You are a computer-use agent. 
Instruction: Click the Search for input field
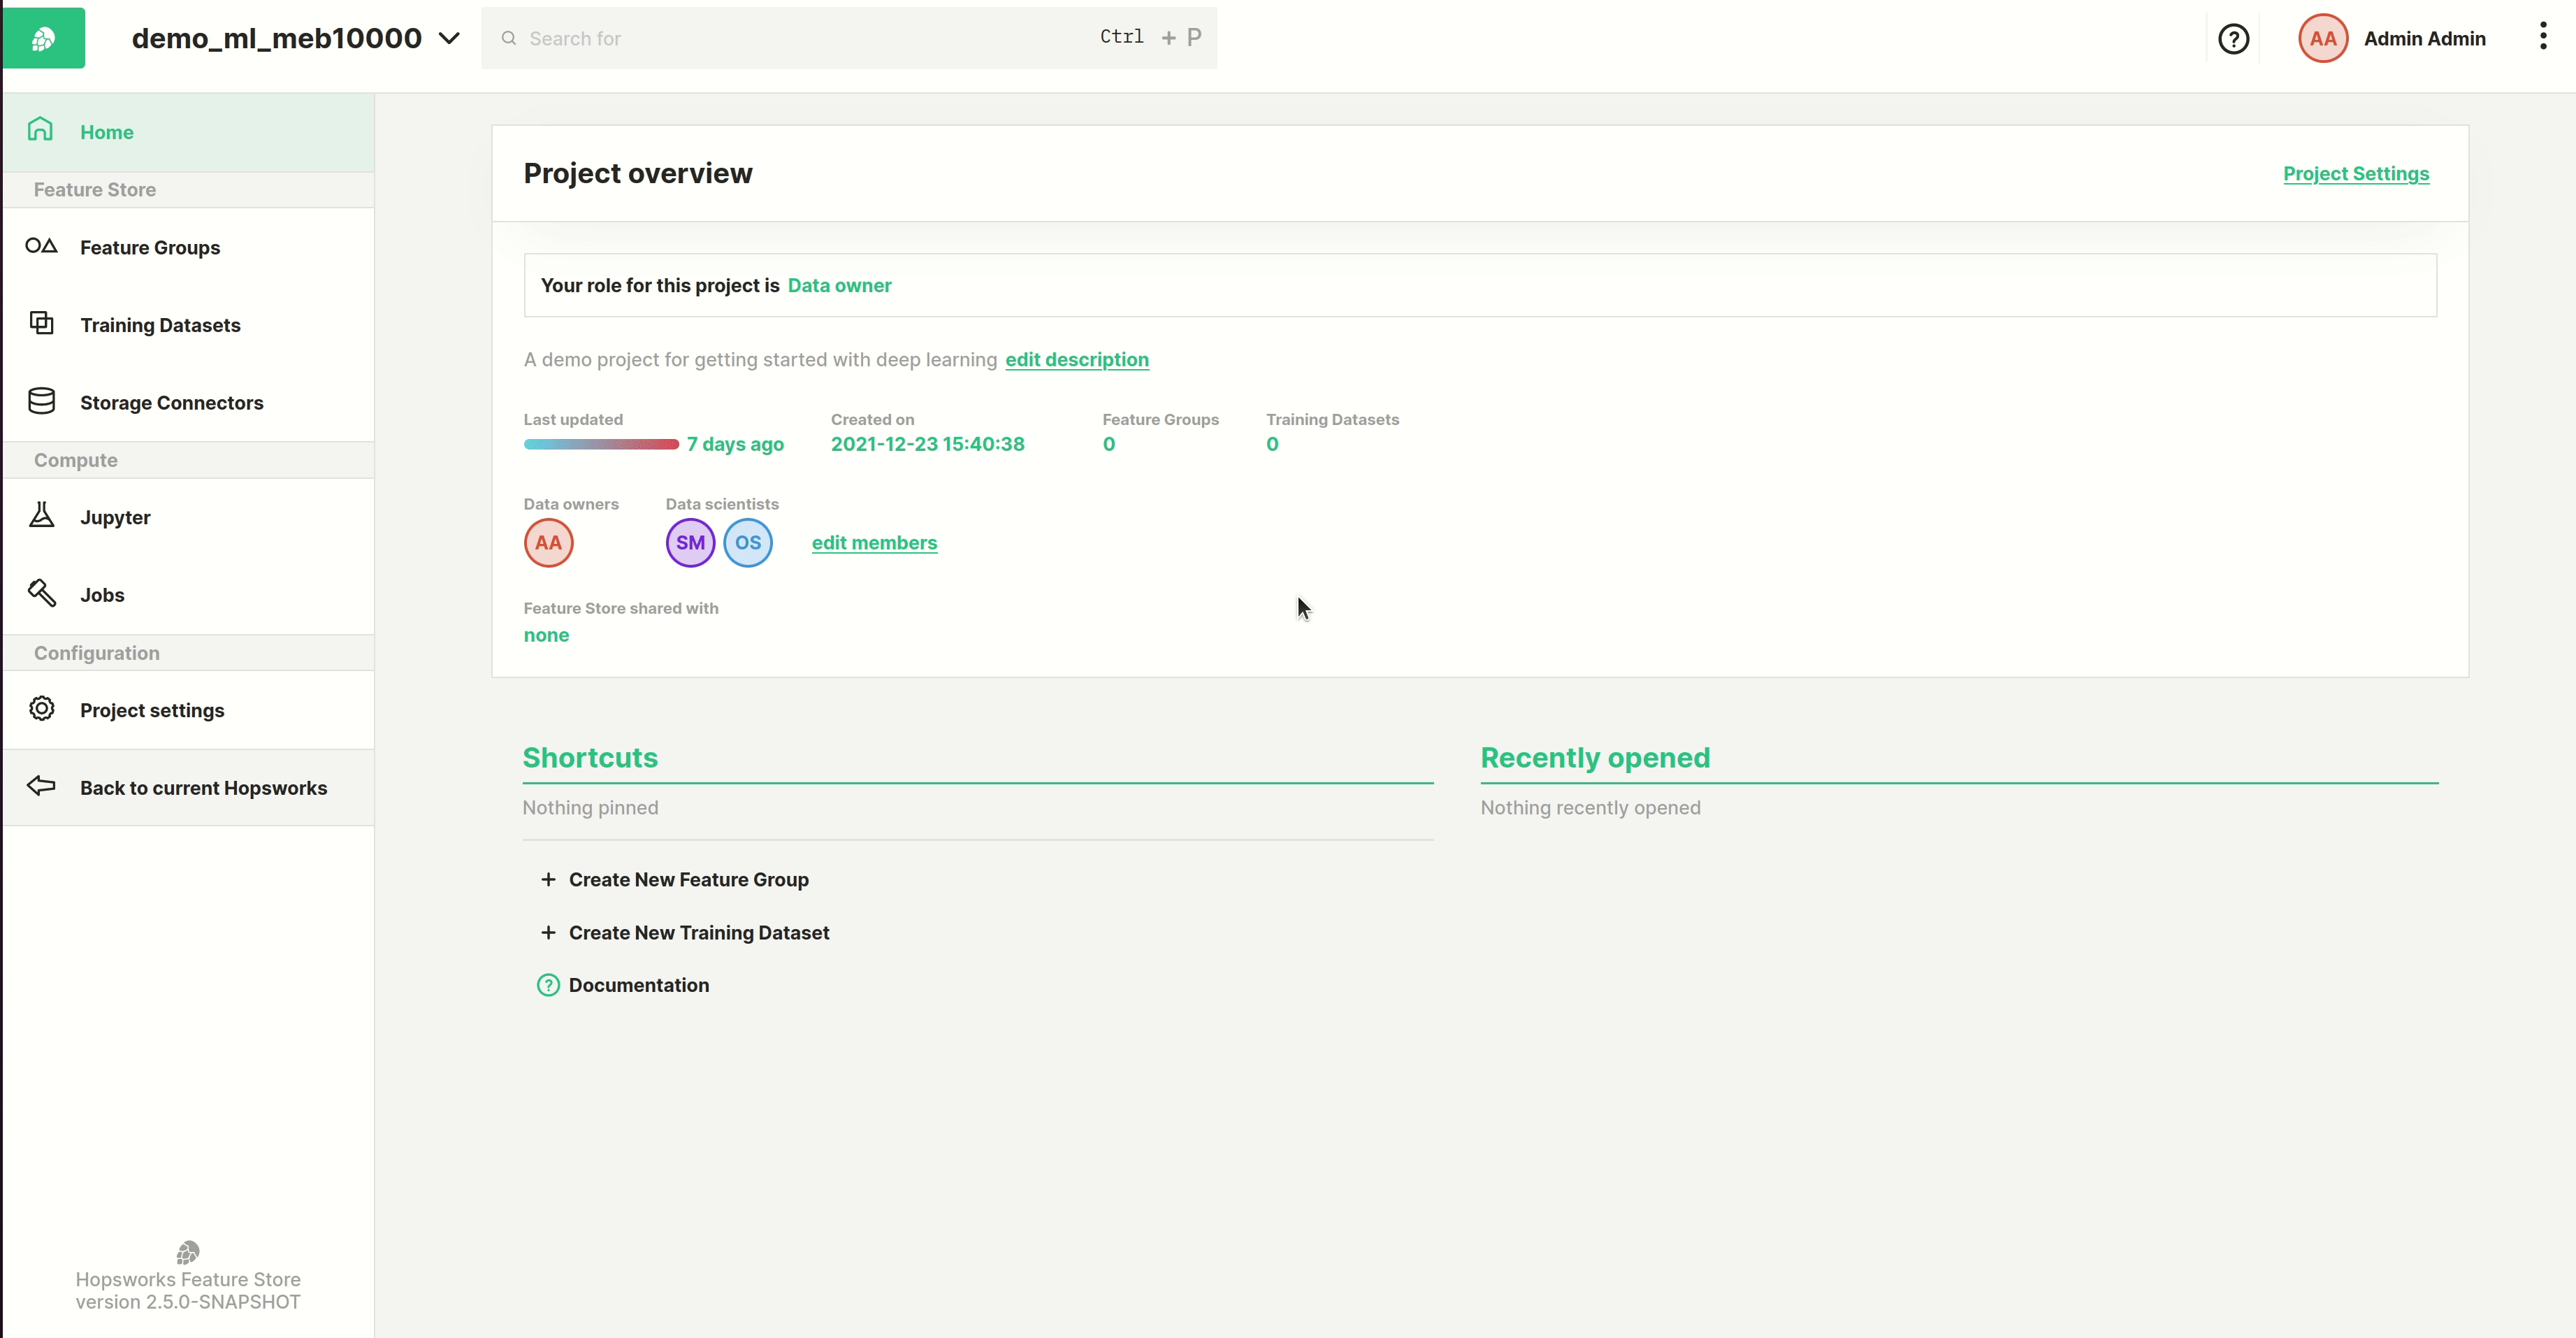(800, 39)
